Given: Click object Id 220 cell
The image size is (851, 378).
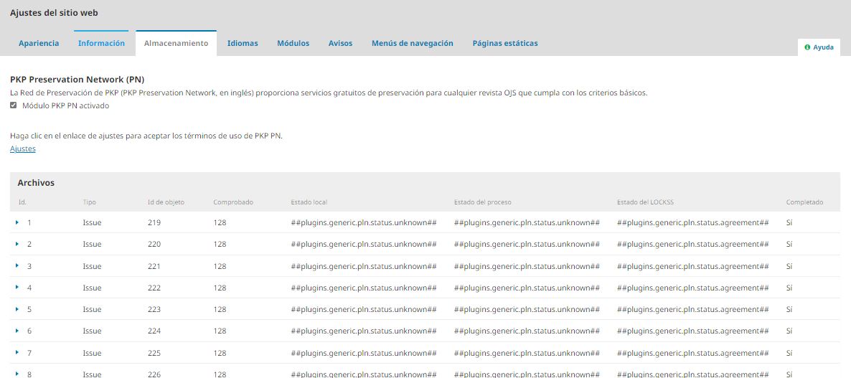Looking at the screenshot, I should [x=154, y=244].
